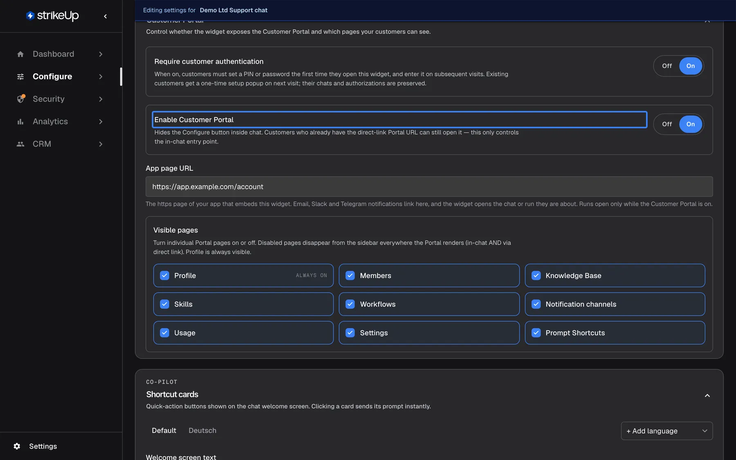Screen dimensions: 736x460
Task: Click the Welcome screen text label
Action: point(181,457)
